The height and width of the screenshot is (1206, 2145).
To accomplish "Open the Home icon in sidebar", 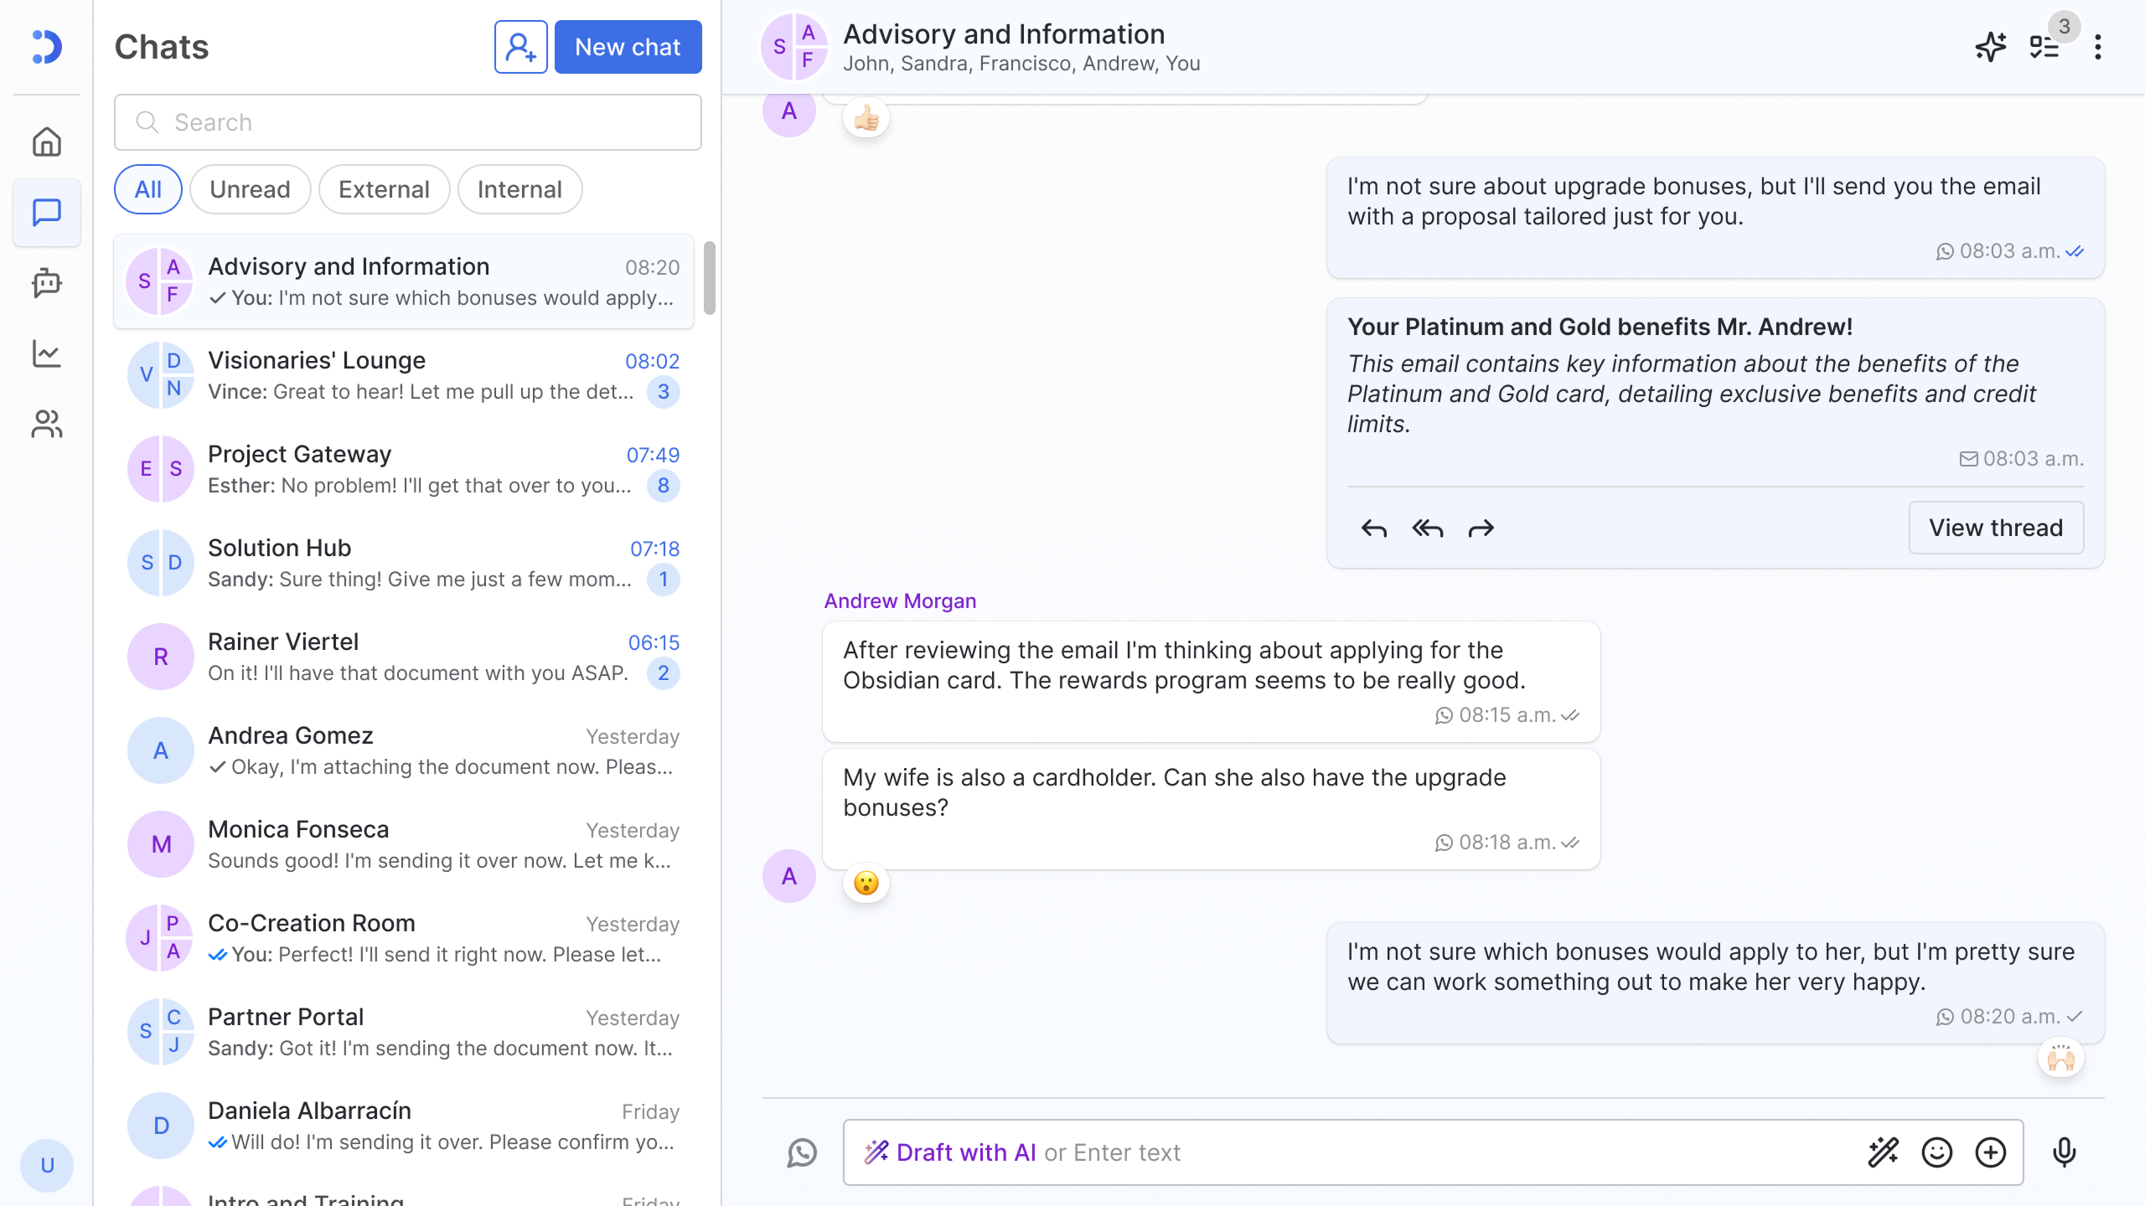I will click(x=47, y=142).
